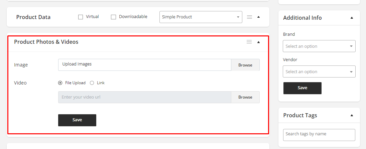The width and height of the screenshot is (366, 149).
Task: Open the Vendor select dropdown
Action: pos(319,72)
